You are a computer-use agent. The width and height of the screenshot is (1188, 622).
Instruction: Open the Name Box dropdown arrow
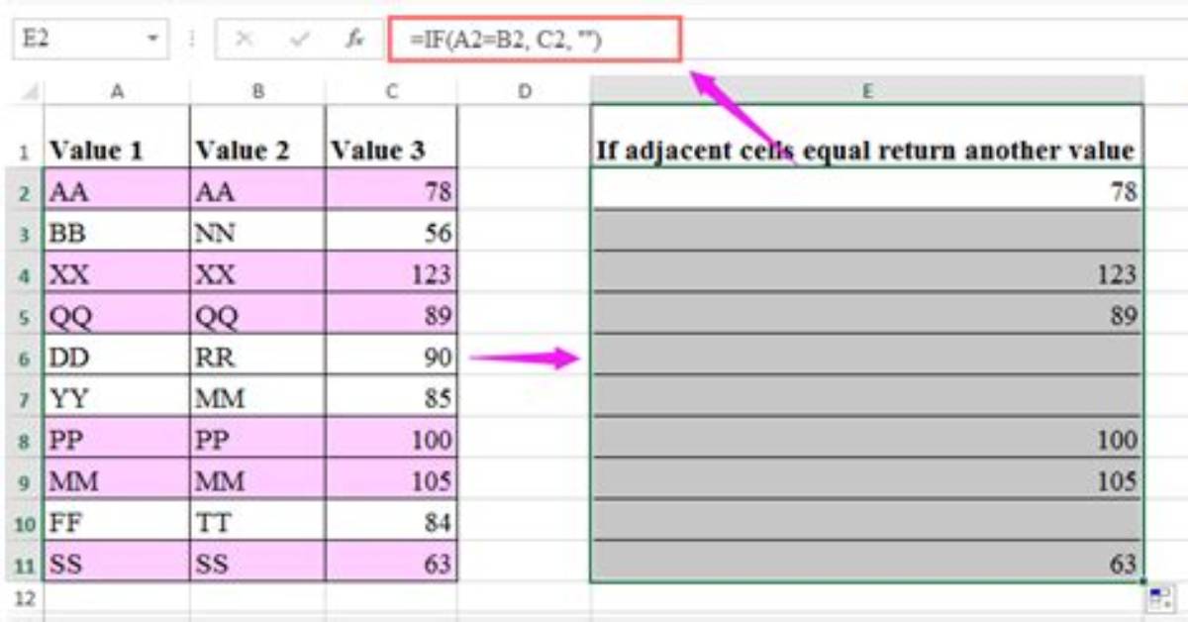click(153, 41)
